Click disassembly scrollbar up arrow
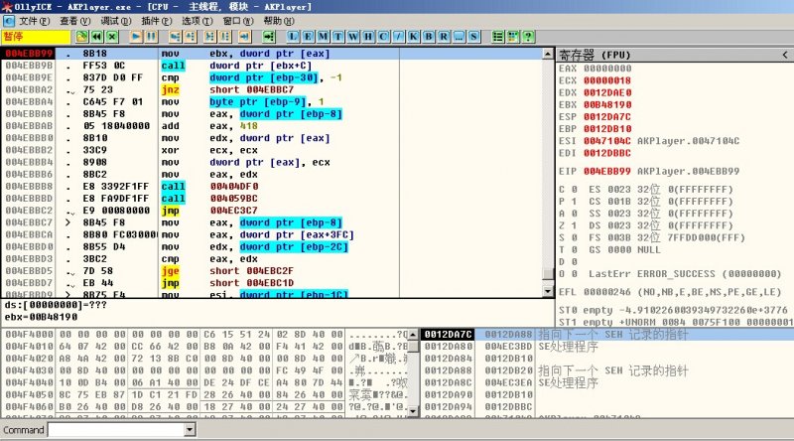Screen dimensions: 794x441 pos(548,54)
